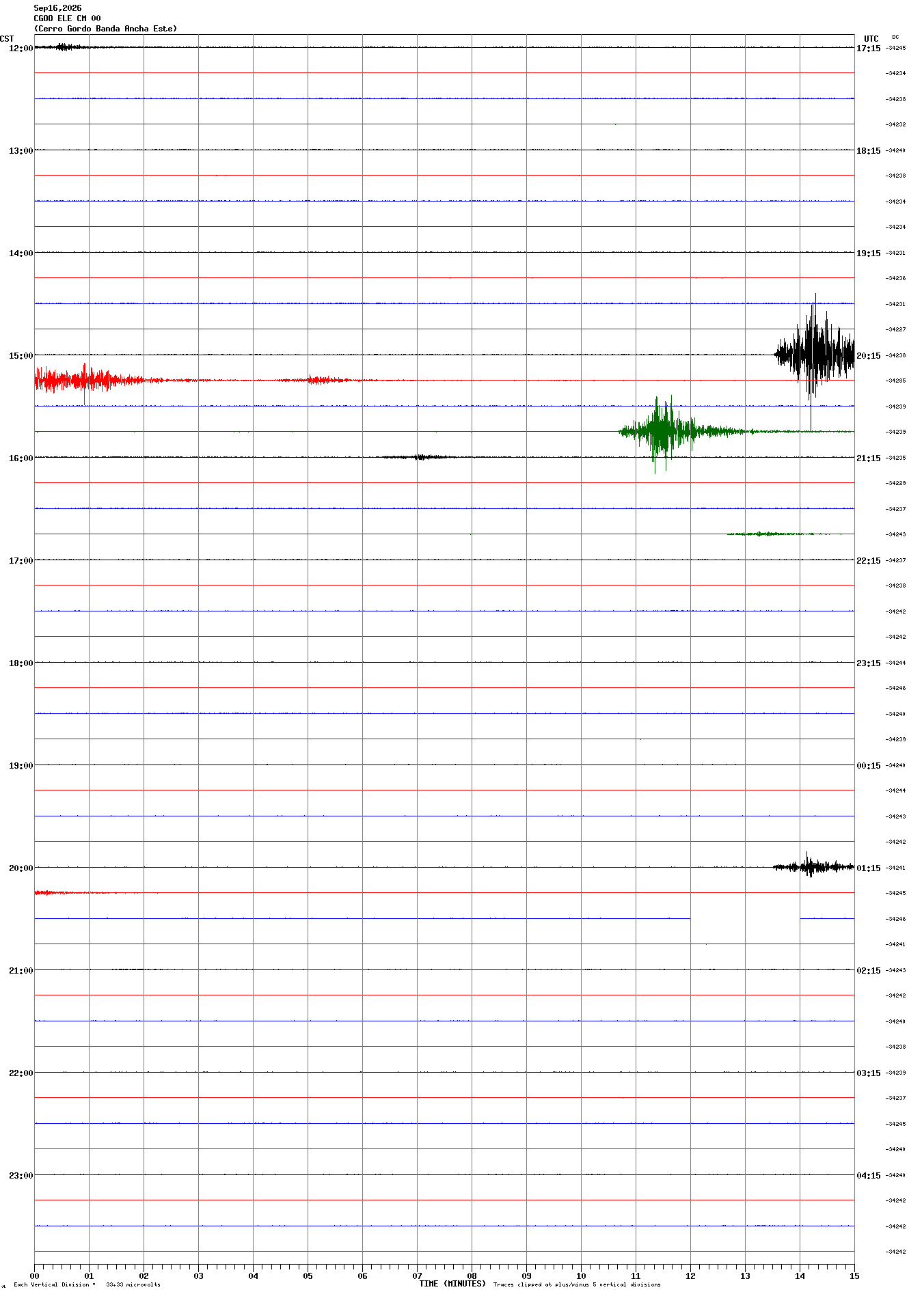Click the 20:15 UTC time label
The image size is (909, 1294).
coord(869,356)
